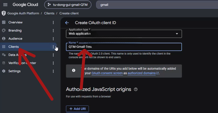Click the Create client breadcrumb
This screenshot has width=218, height=113.
coord(69,13)
